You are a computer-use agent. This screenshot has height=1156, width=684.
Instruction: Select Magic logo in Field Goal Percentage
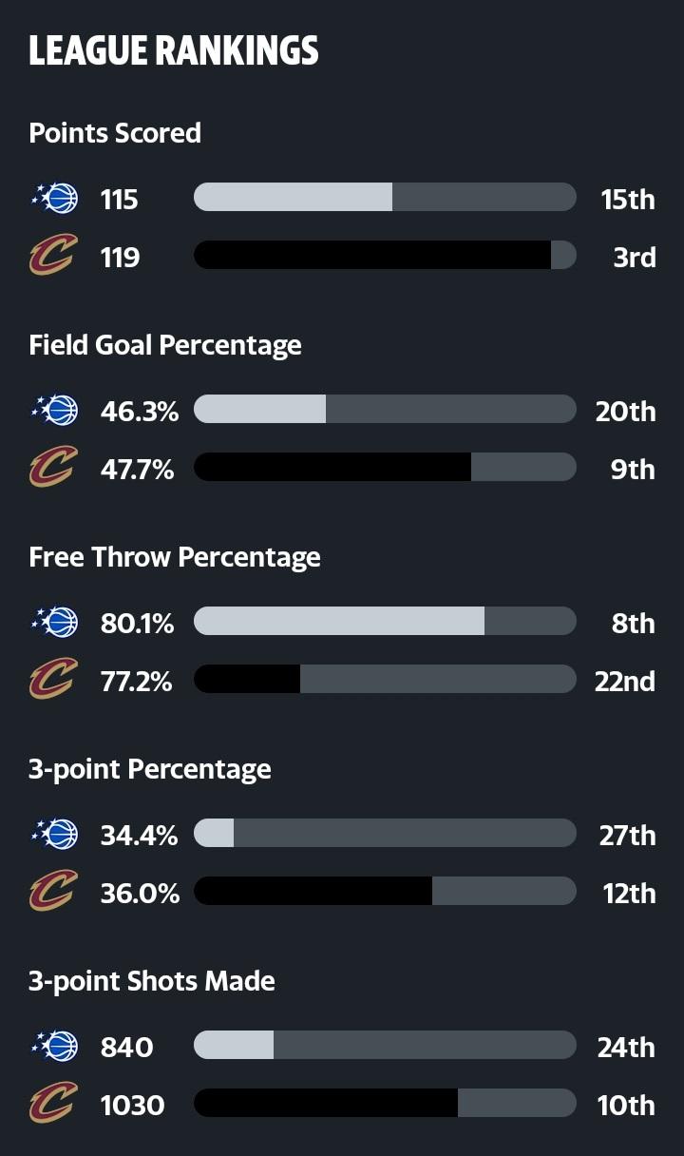point(55,410)
